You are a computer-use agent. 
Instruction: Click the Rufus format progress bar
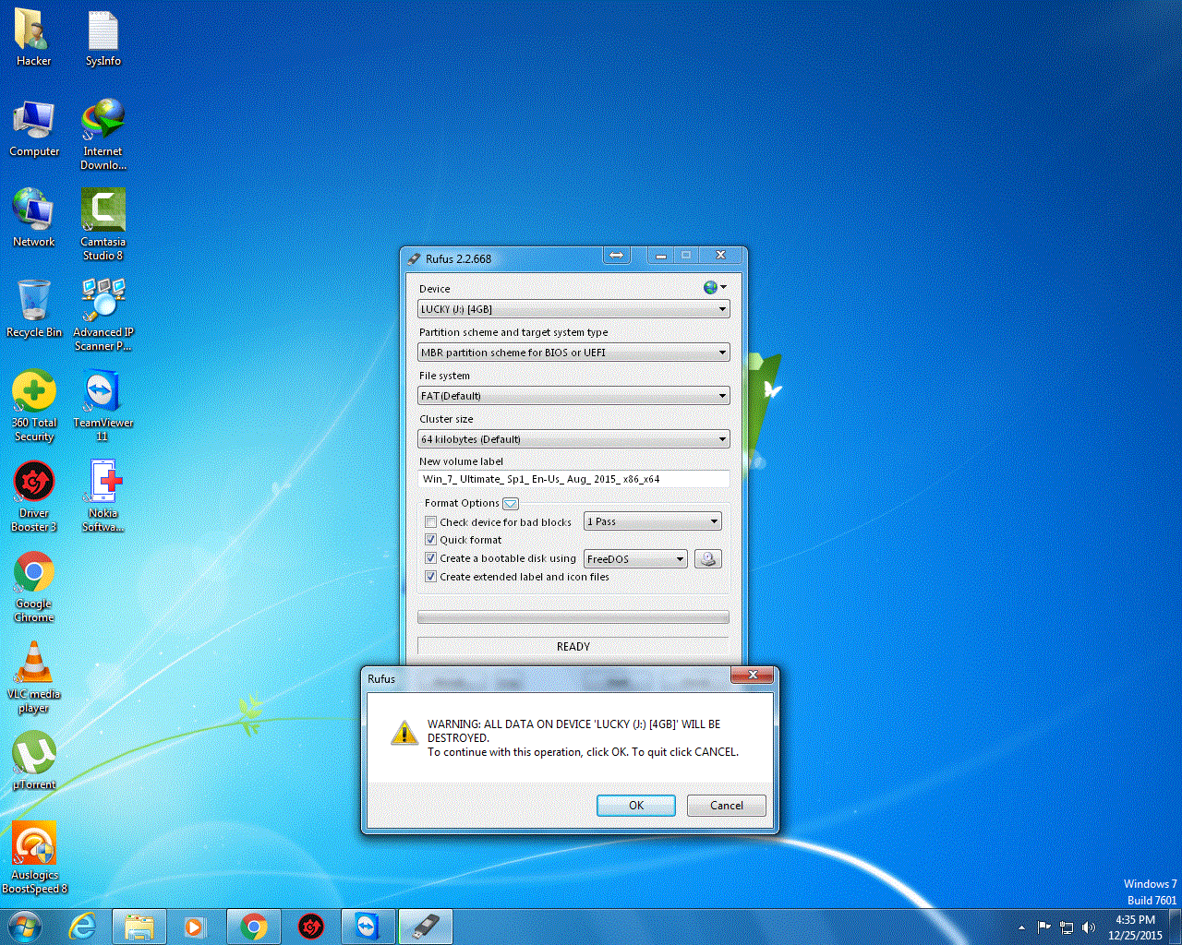click(573, 616)
